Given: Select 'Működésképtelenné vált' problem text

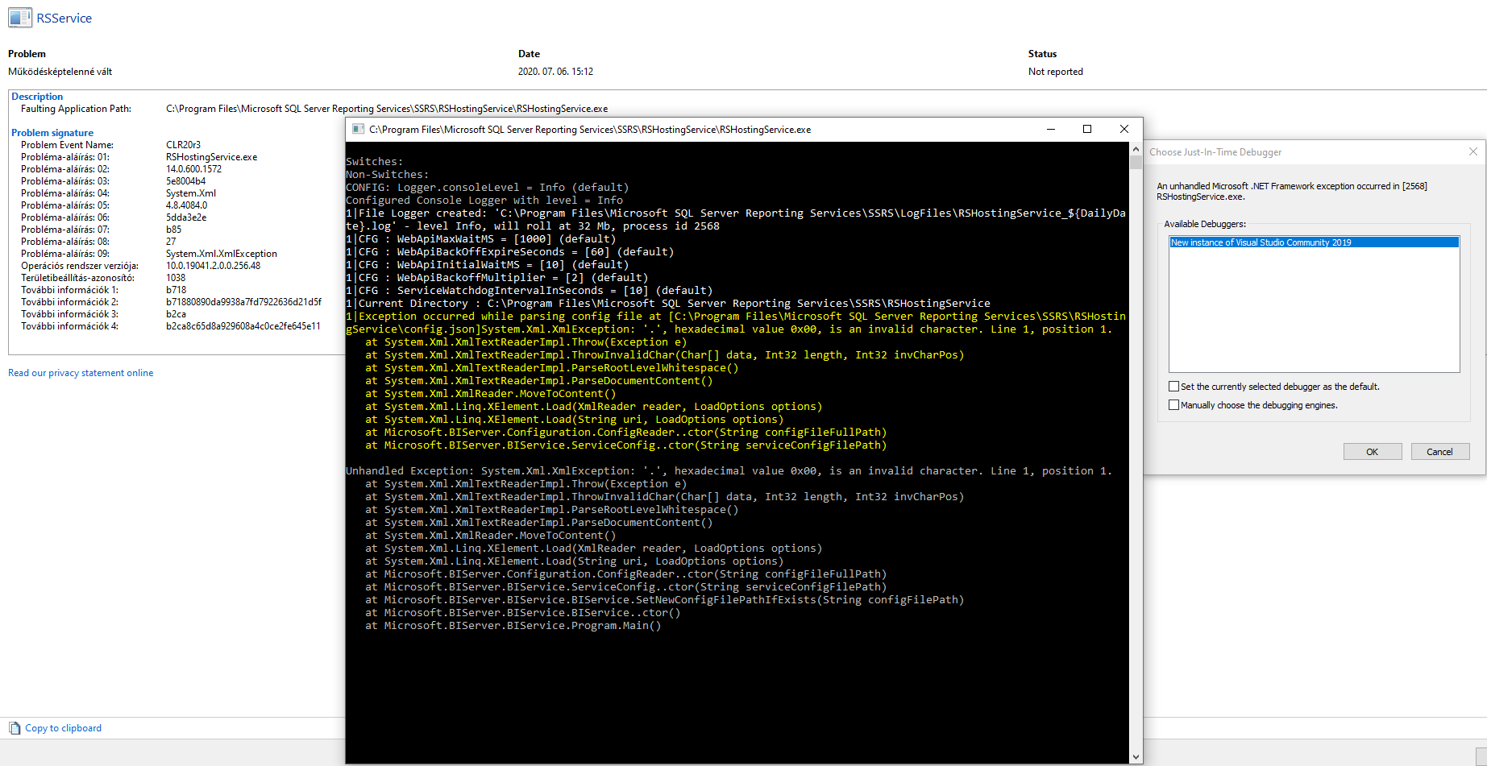Looking at the screenshot, I should [60, 72].
